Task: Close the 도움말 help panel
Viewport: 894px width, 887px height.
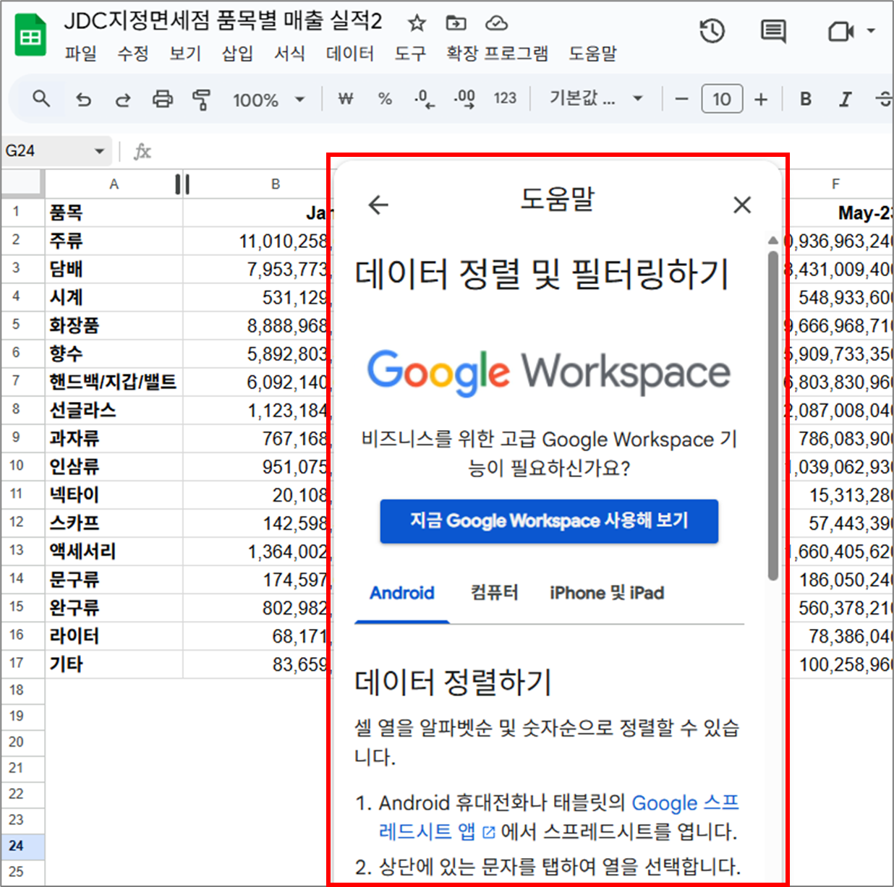Action: pyautogui.click(x=742, y=205)
